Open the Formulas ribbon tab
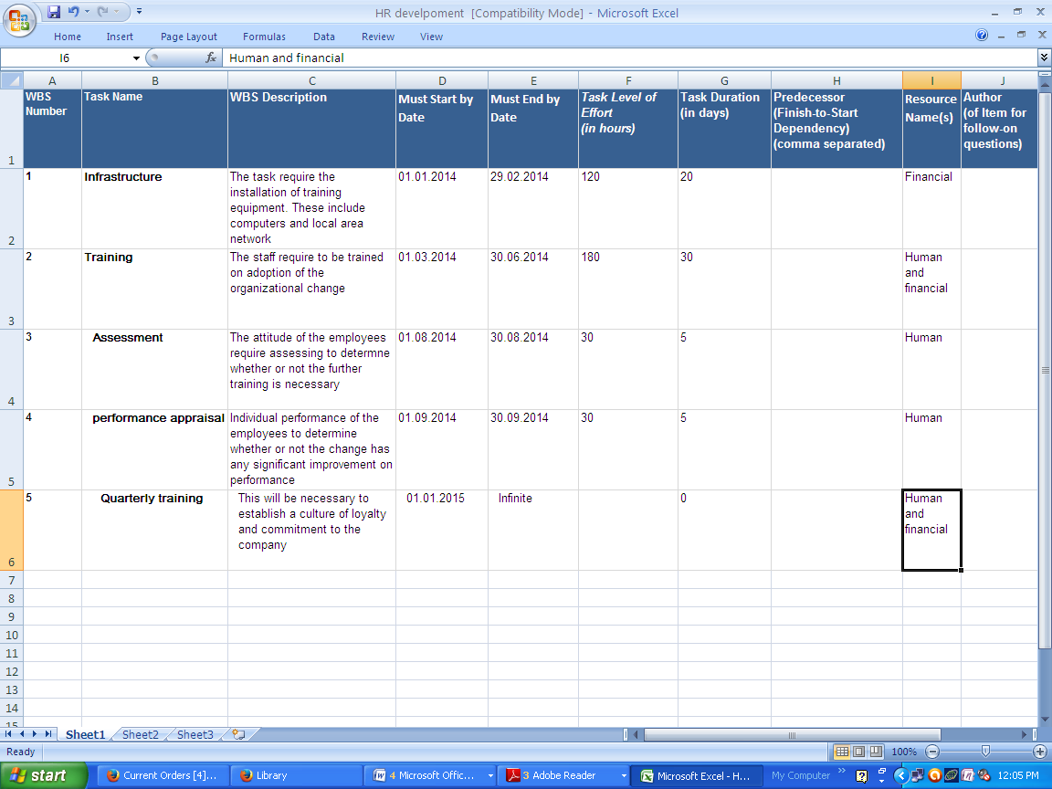 coord(264,37)
